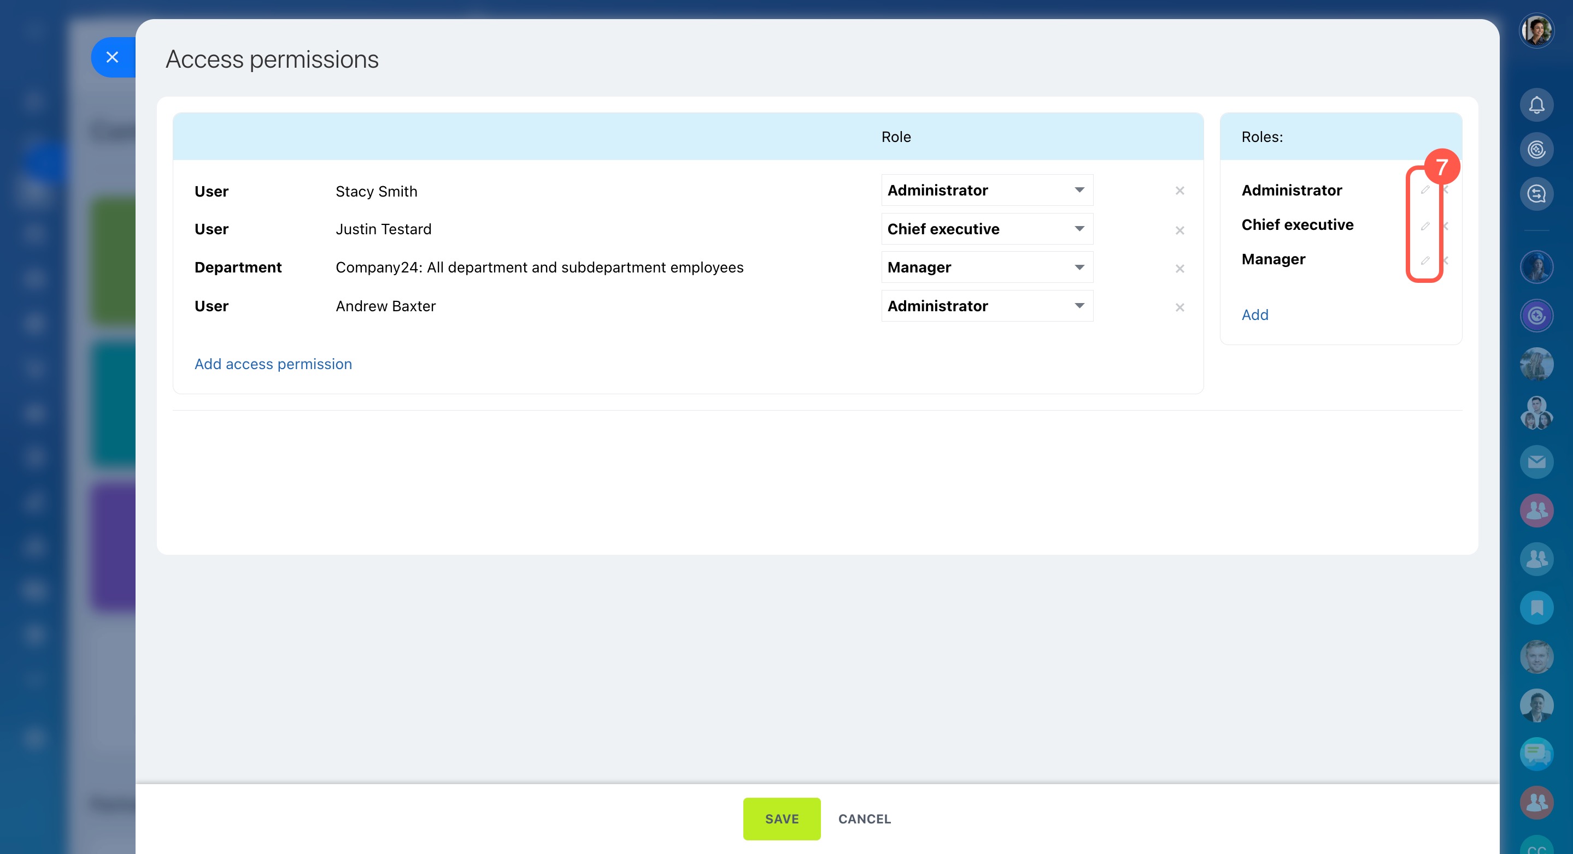Remove Justin Testard's permission row

[1179, 230]
